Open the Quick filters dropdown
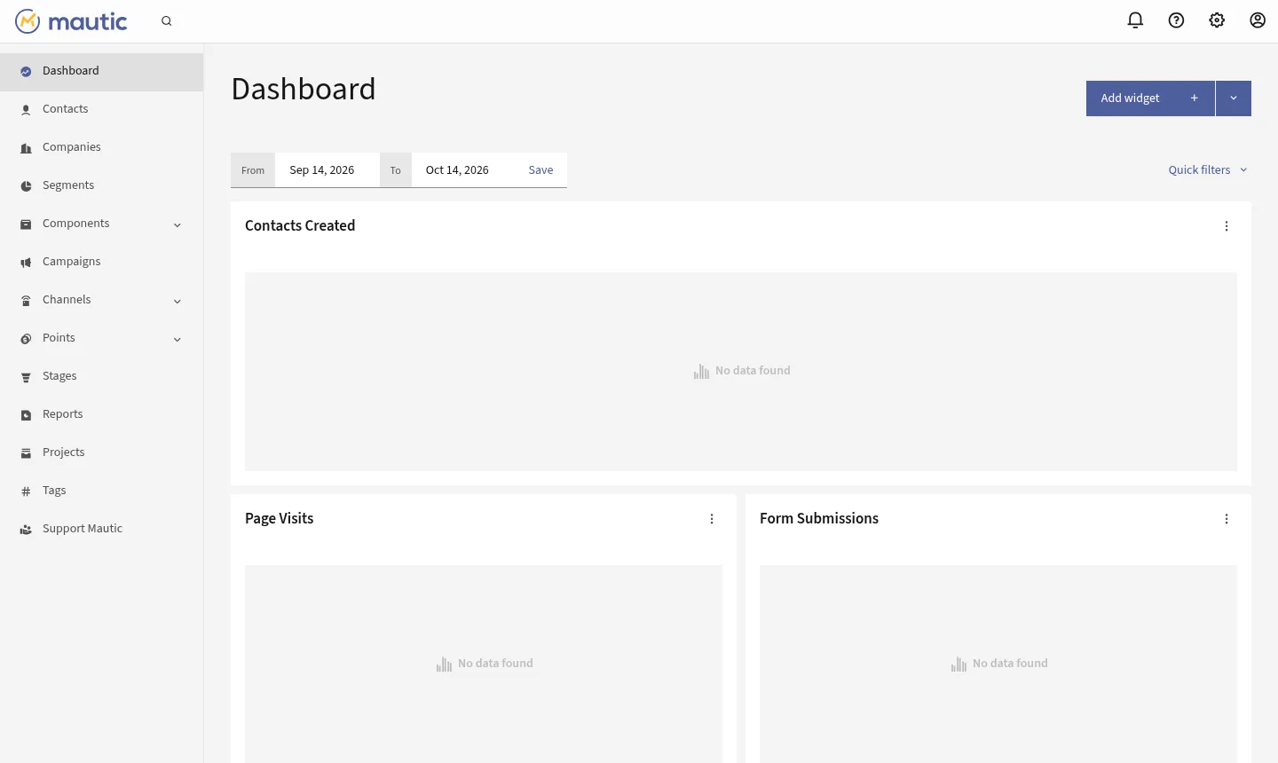The height and width of the screenshot is (763, 1278). tap(1208, 169)
